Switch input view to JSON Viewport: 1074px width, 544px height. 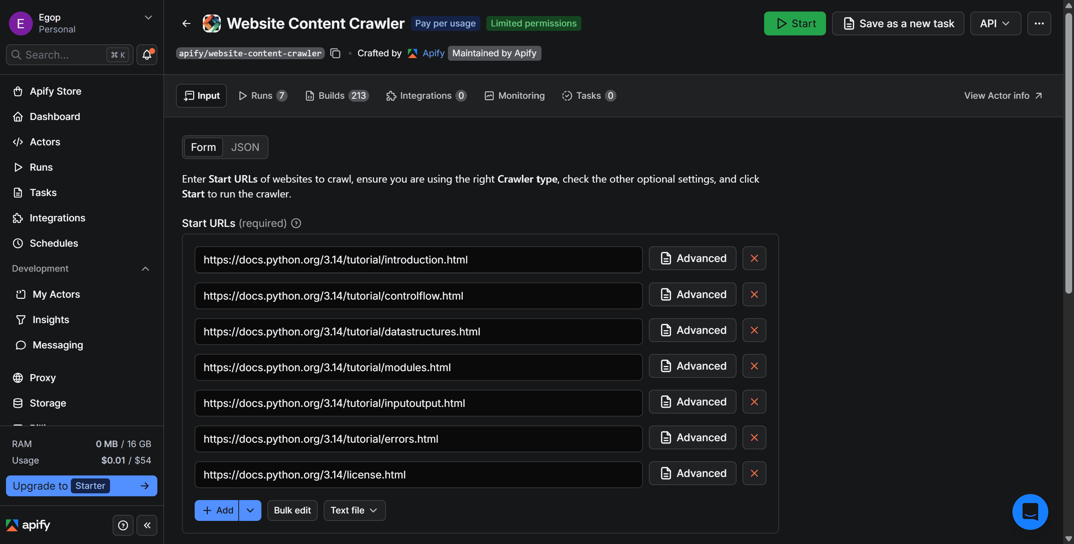click(245, 147)
